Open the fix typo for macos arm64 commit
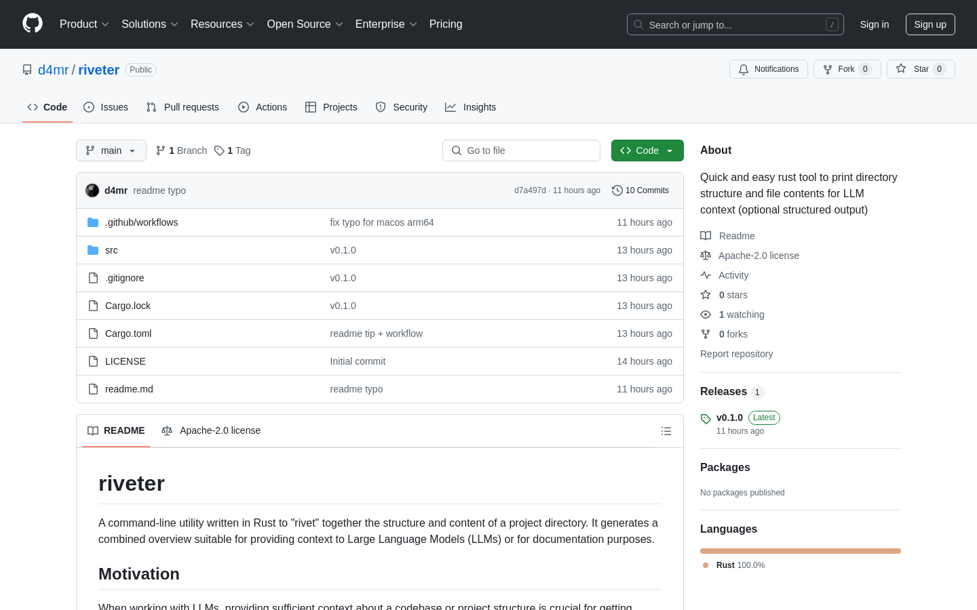977x610 pixels. (382, 222)
